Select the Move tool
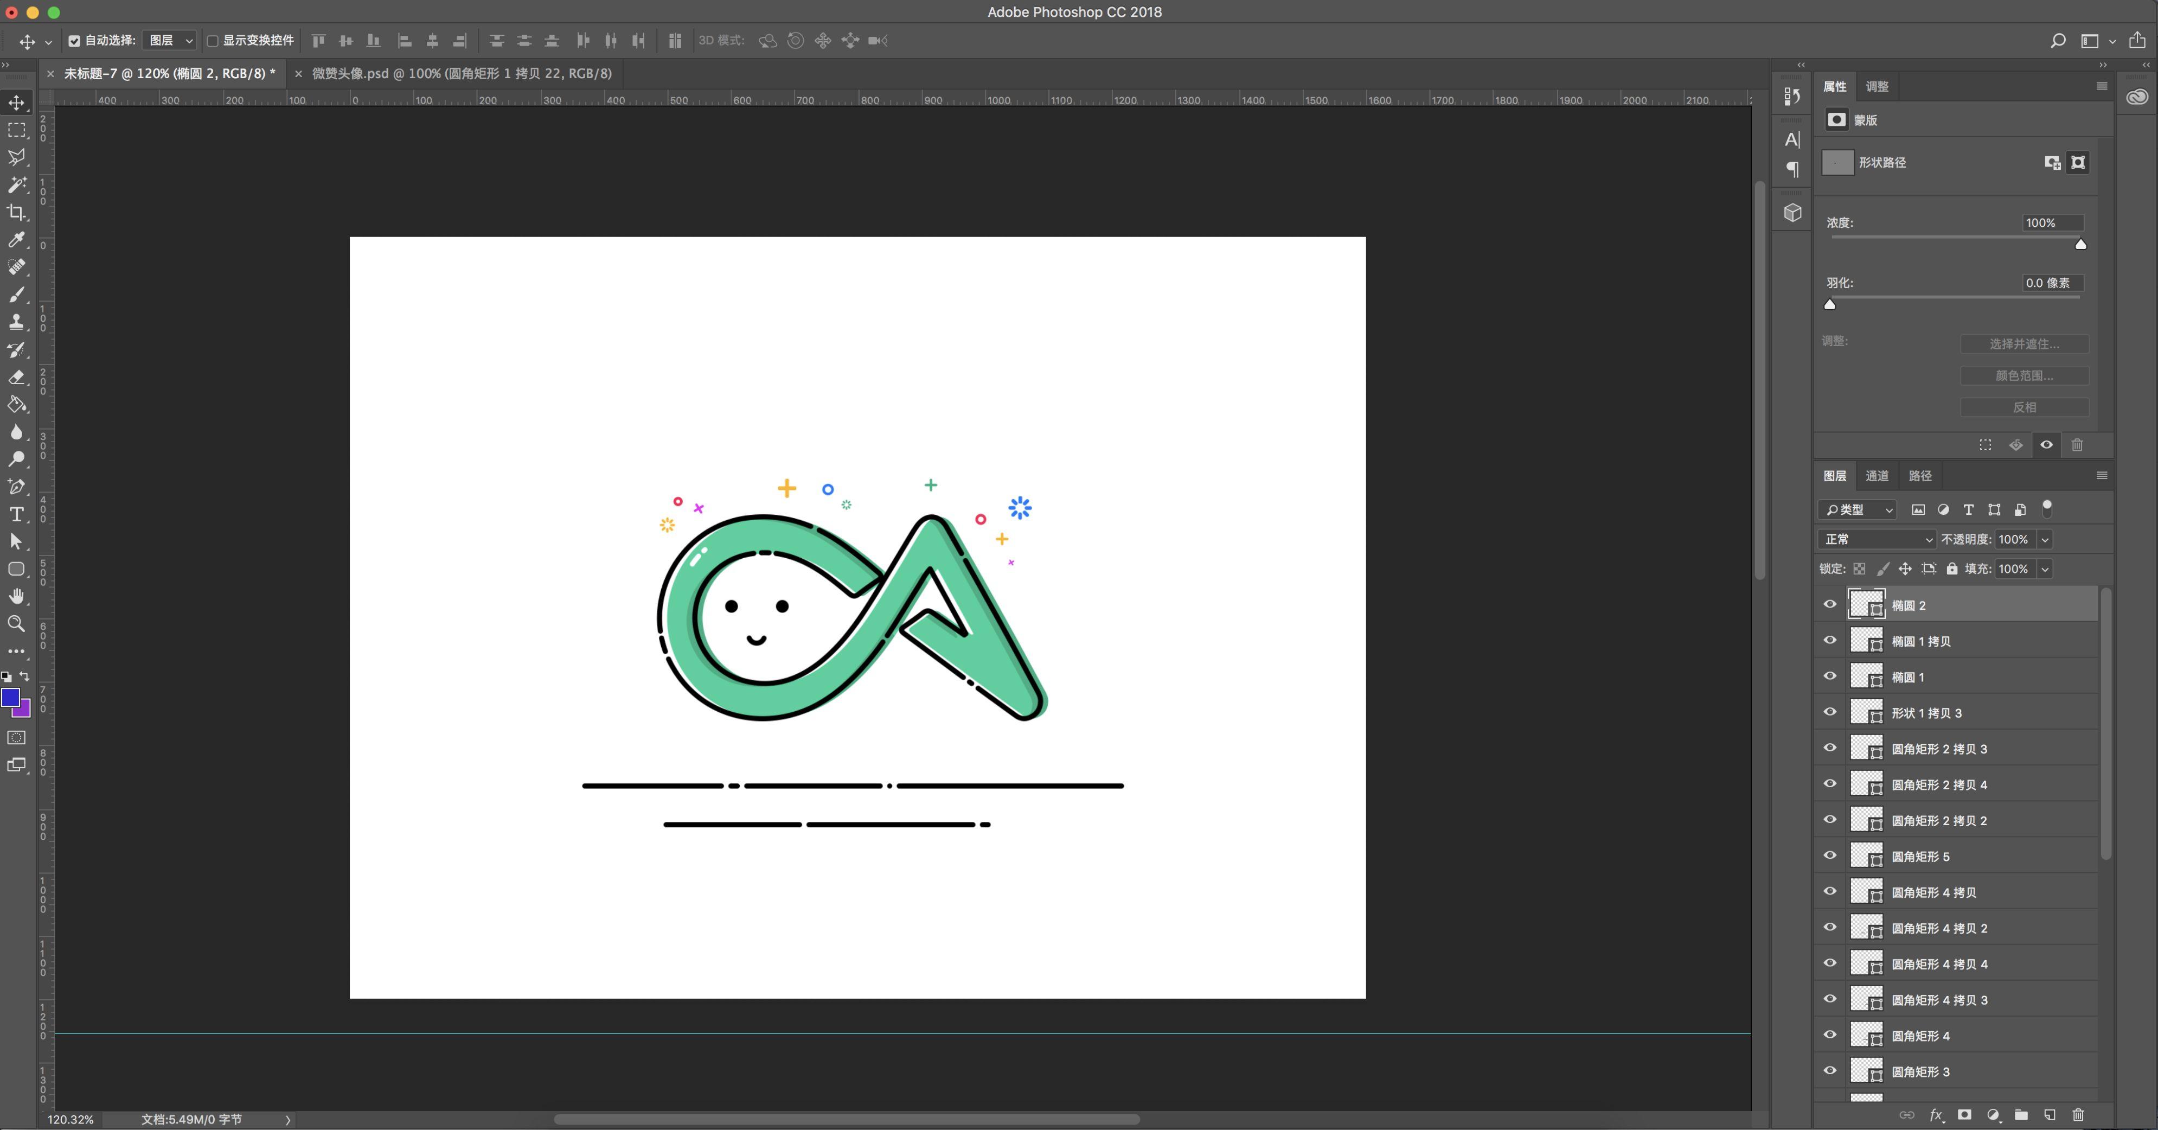 coord(17,102)
